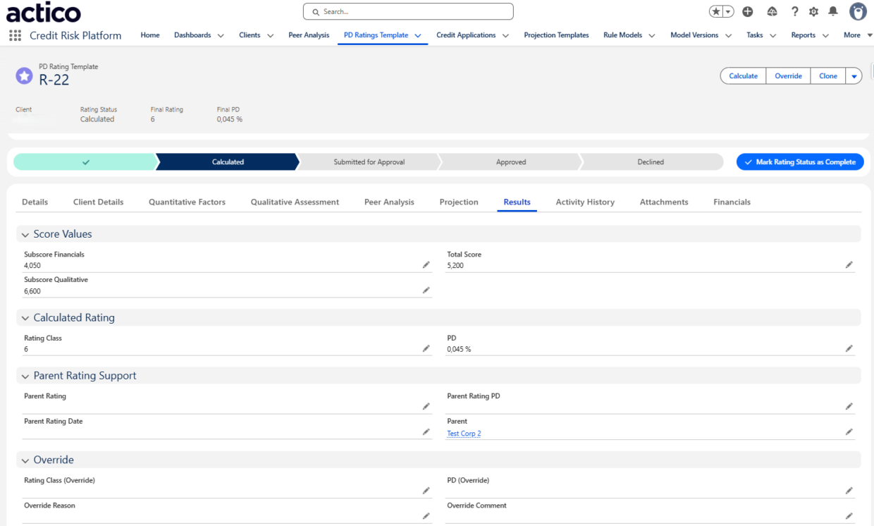
Task: Open Peer Analysis in the navigation bar
Action: (x=309, y=35)
